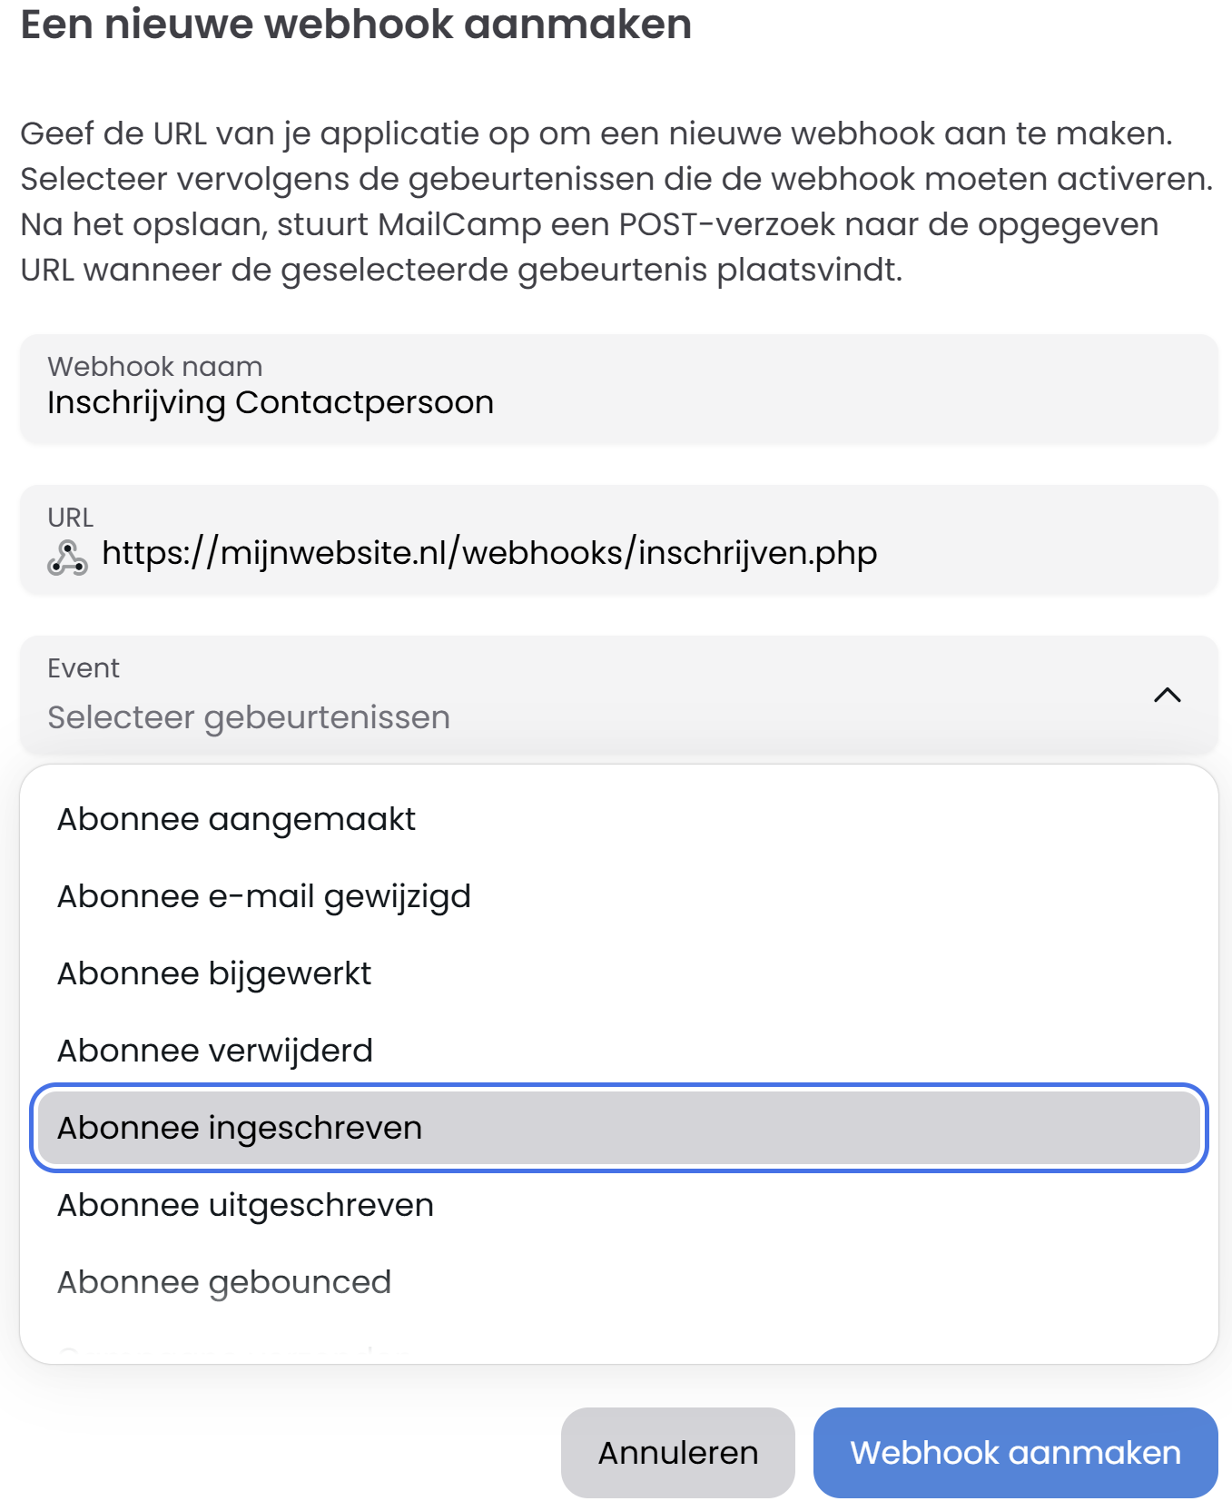Select "Abonnee uitgeschreven" event
This screenshot has height=1511, width=1232.
(245, 1205)
